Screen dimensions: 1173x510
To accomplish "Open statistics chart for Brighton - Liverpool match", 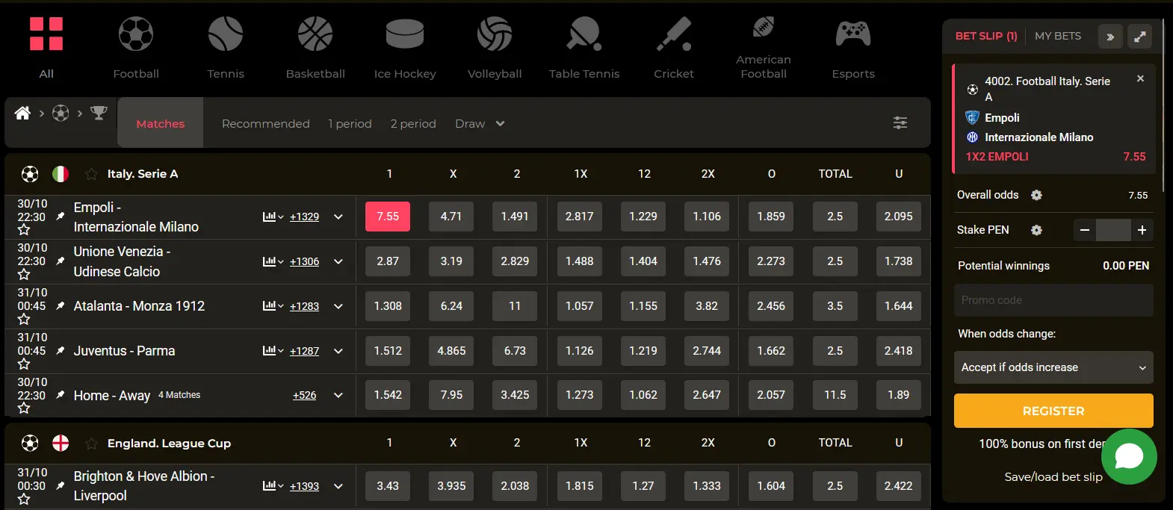I will click(x=273, y=486).
